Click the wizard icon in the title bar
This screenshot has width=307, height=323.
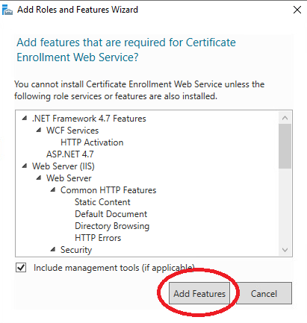pos(7,10)
